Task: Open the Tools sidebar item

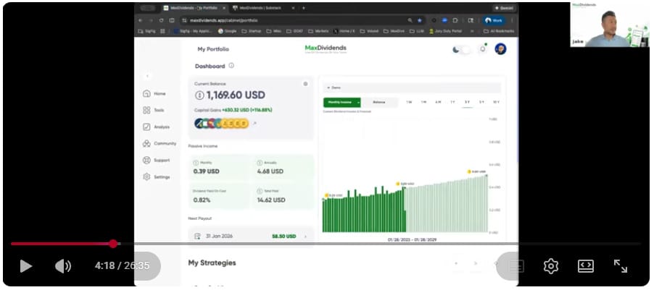Action: [154, 110]
